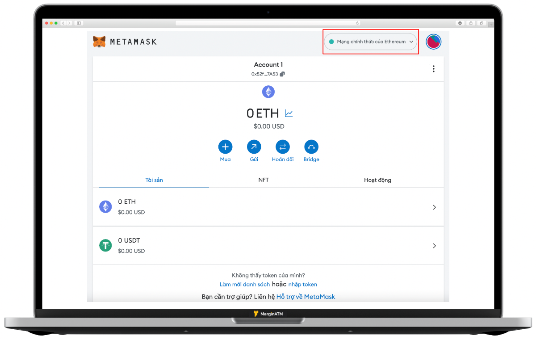Click the MetaMask fox logo
This screenshot has height=340, width=536.
click(99, 42)
